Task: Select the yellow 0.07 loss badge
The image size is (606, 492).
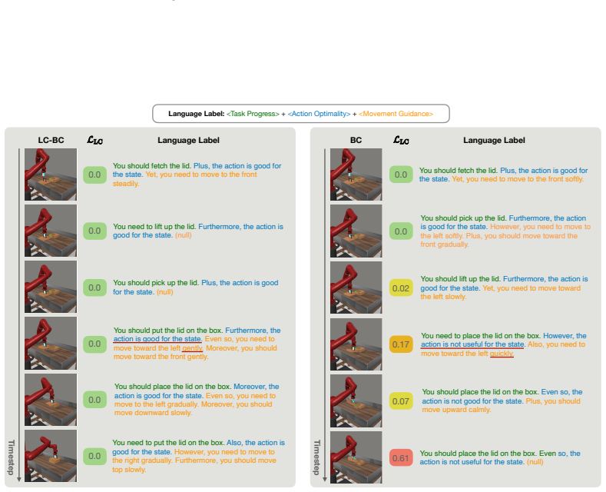Action: tap(401, 401)
